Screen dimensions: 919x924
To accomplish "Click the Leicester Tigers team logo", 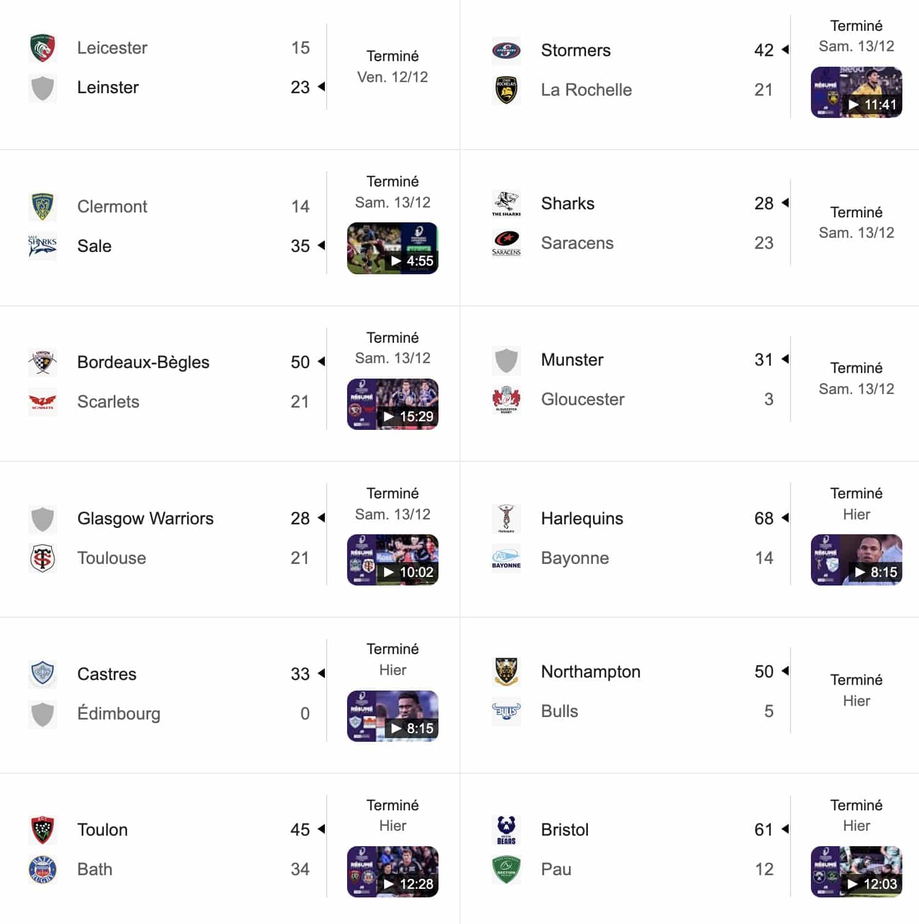I will [x=43, y=48].
